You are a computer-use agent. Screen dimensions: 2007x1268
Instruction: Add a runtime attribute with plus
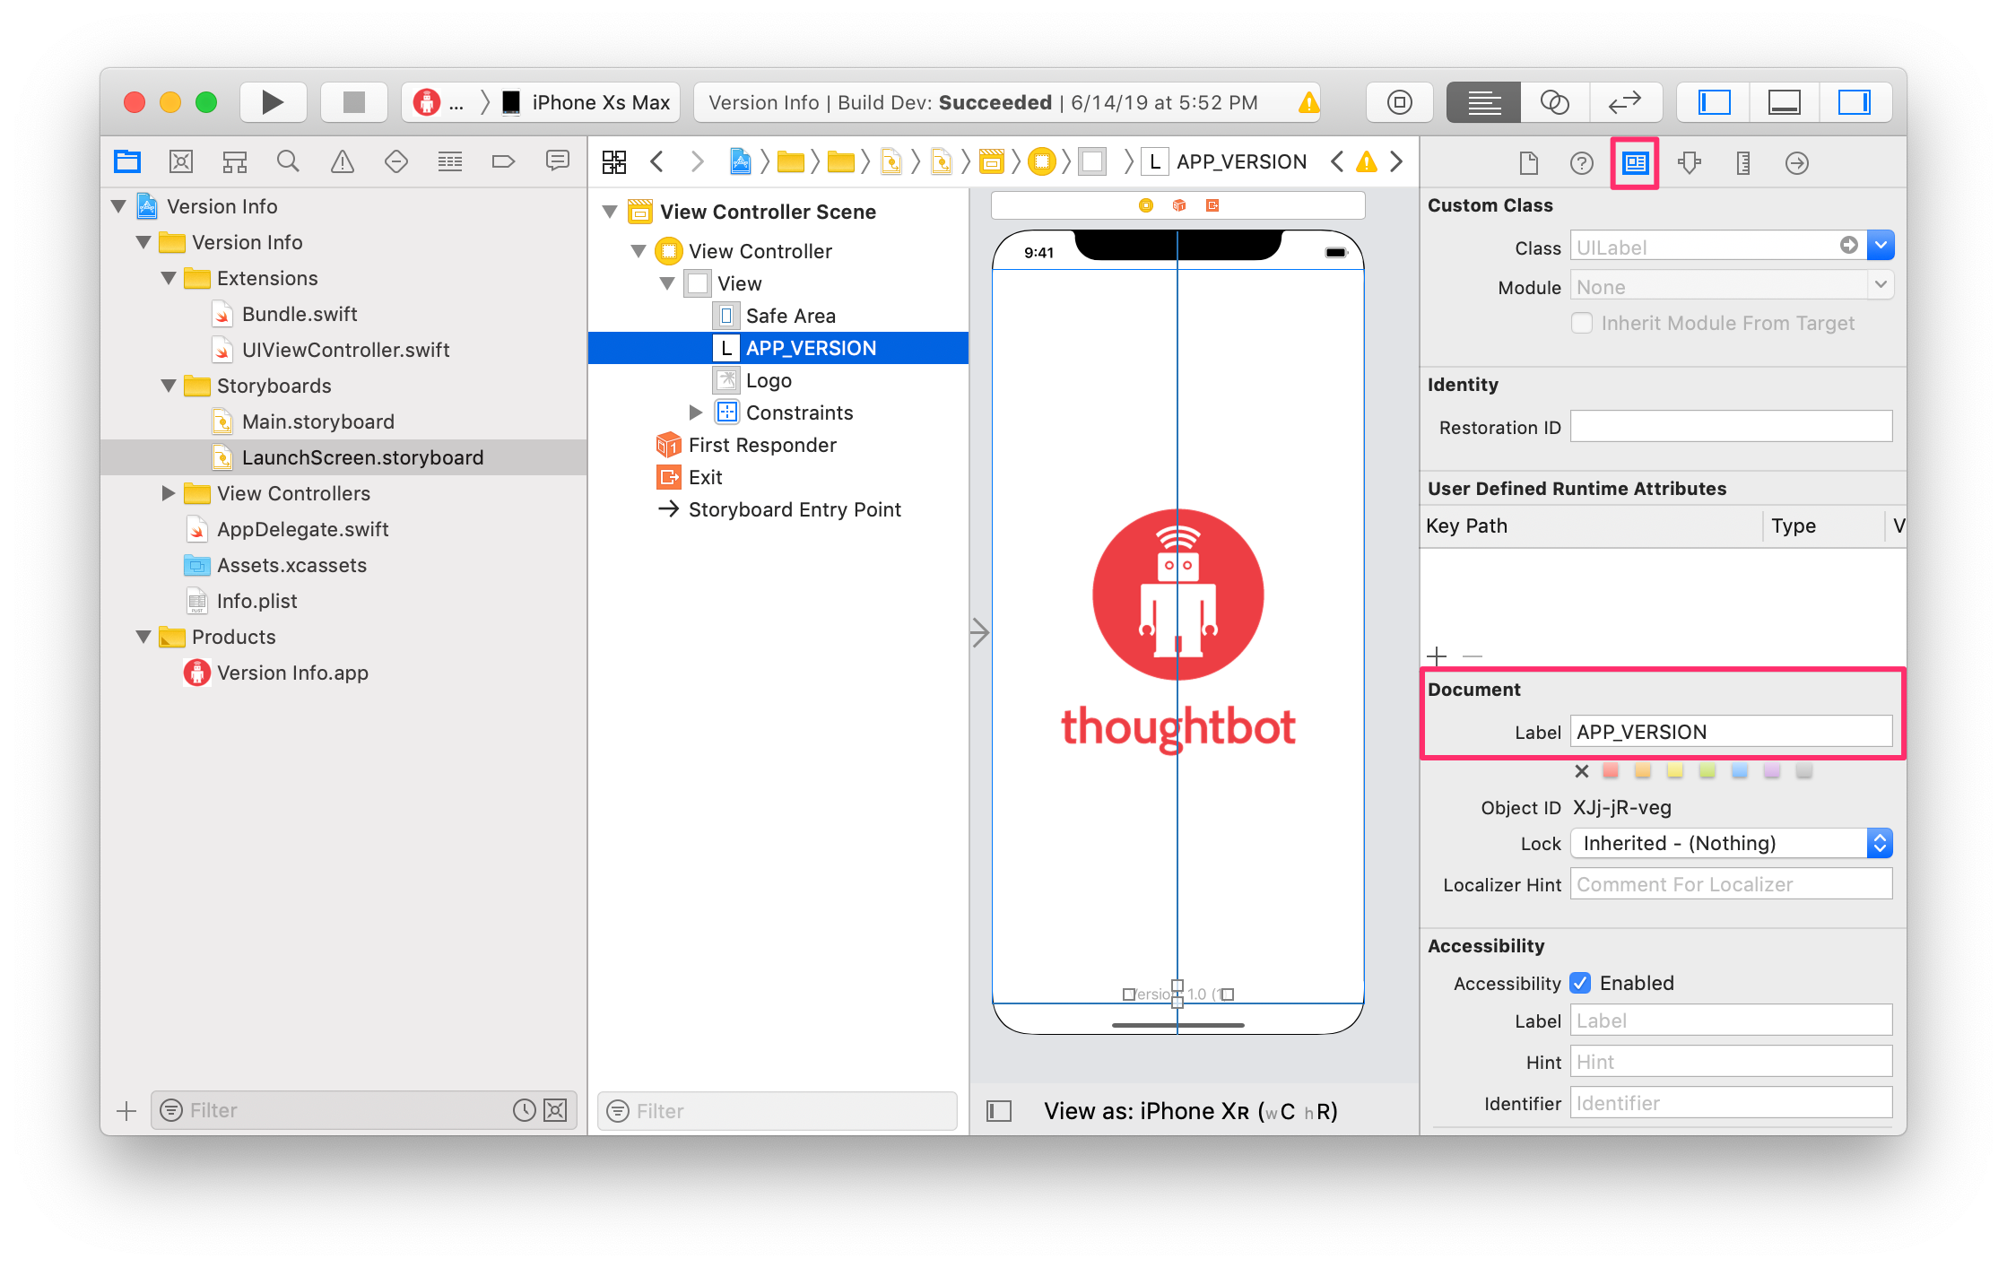1437,656
